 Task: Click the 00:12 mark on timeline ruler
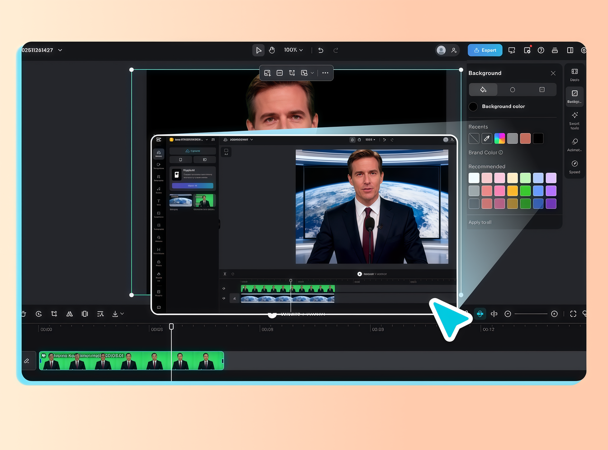[x=488, y=329]
